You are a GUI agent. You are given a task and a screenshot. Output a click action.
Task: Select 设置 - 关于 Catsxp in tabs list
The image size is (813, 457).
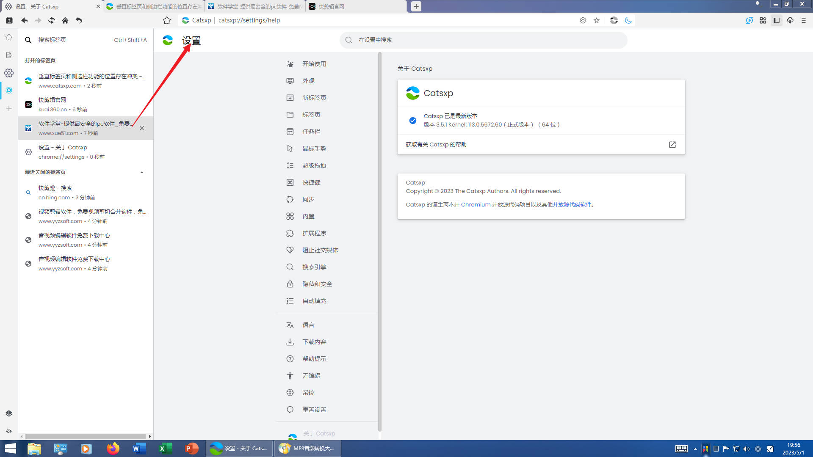point(86,152)
